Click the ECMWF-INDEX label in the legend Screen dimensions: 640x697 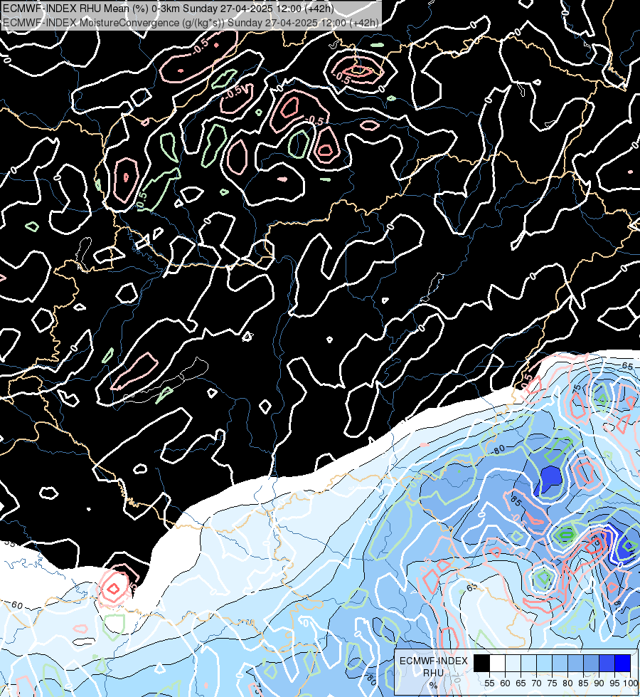(x=434, y=661)
